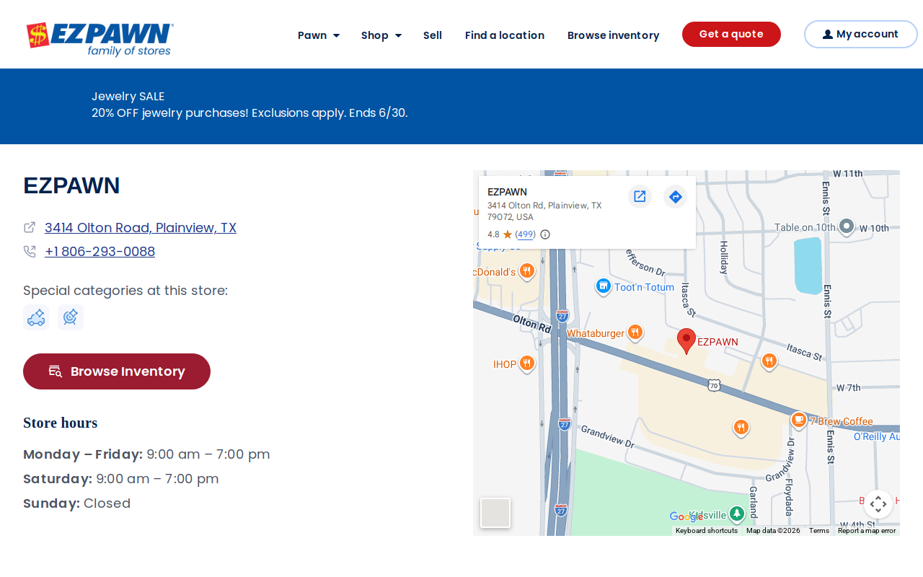
Task: Click the O'Reilly Auto label on the map
Action: pos(877,437)
